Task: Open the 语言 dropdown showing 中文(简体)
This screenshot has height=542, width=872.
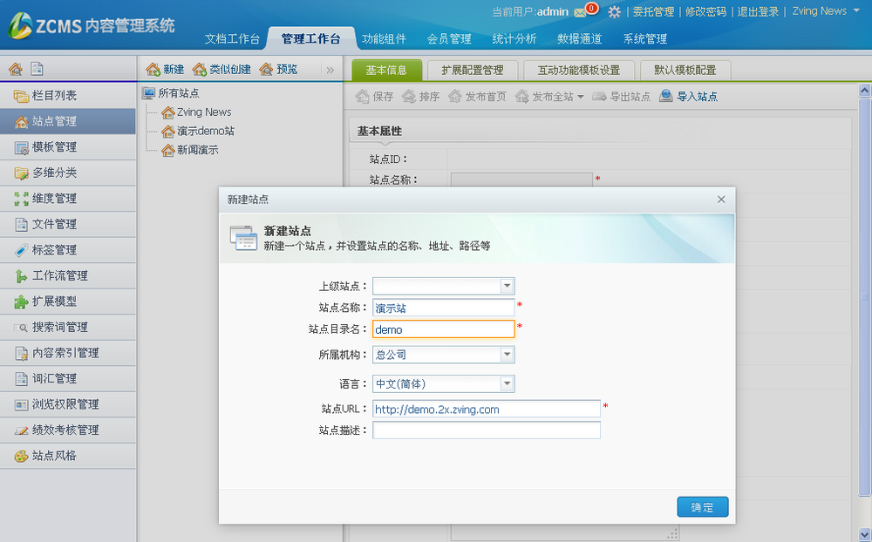Action: click(508, 383)
